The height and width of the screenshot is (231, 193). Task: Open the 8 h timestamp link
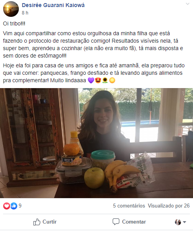click(25, 13)
